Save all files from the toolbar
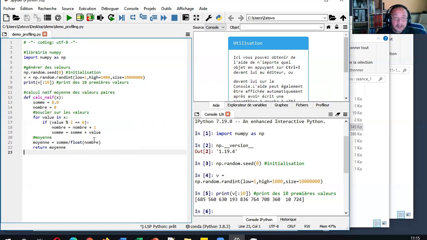 (37, 18)
